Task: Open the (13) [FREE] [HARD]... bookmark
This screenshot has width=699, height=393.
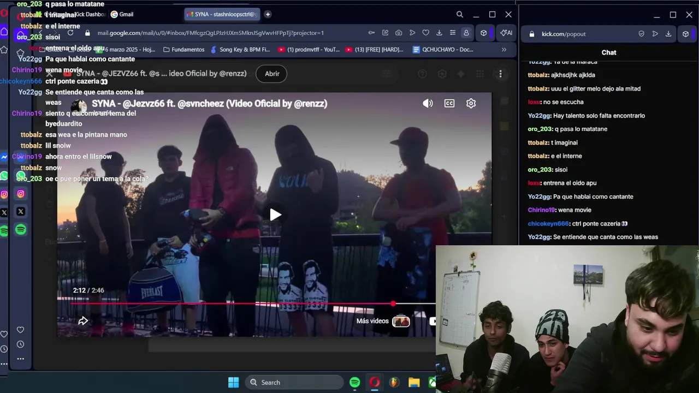Action: [x=375, y=49]
